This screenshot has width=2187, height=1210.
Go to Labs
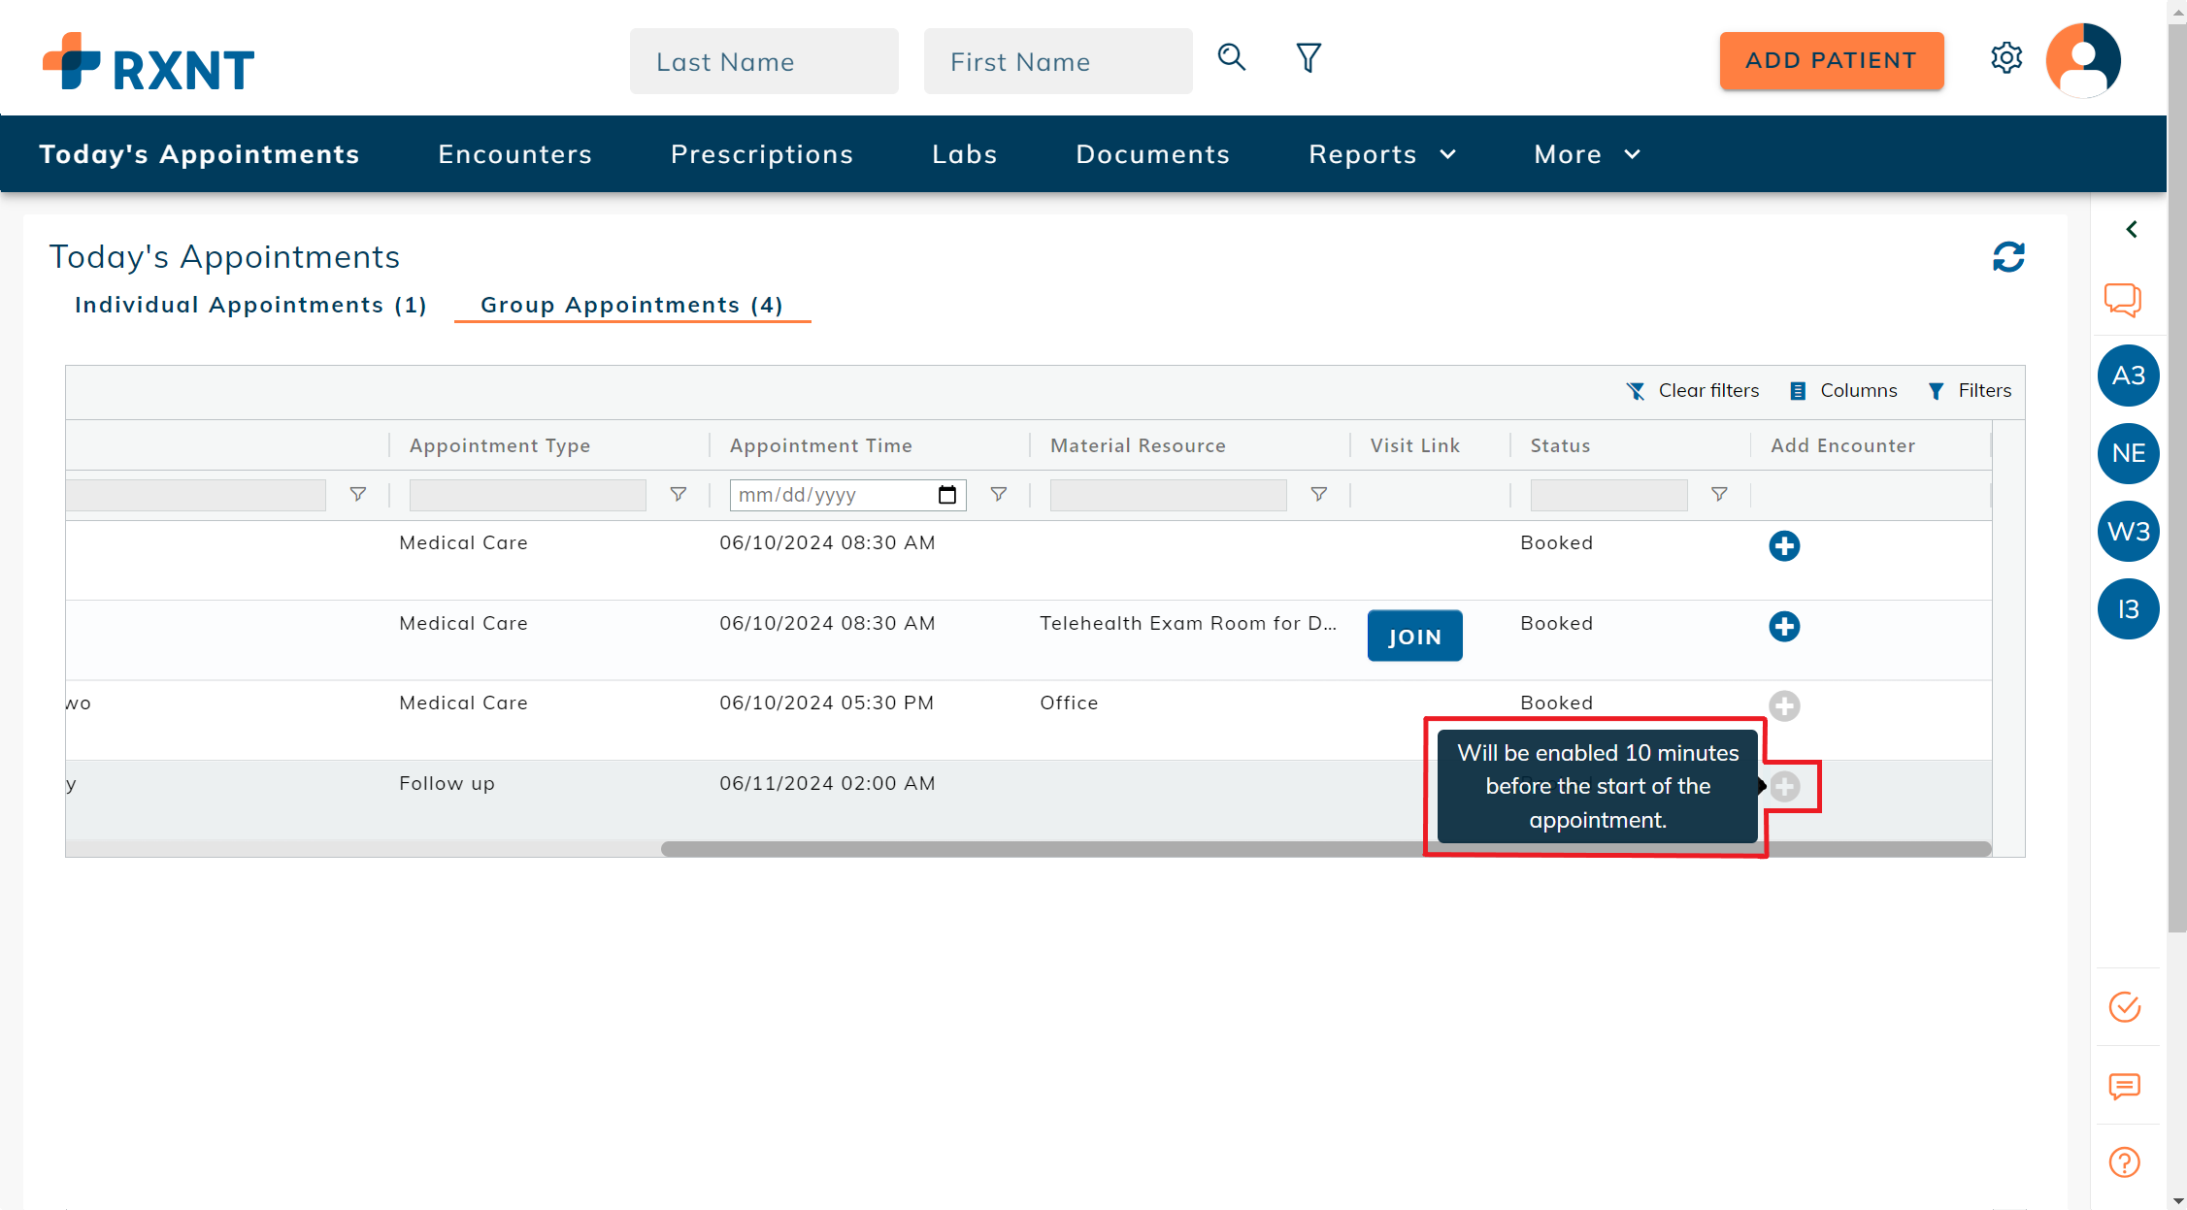[965, 154]
